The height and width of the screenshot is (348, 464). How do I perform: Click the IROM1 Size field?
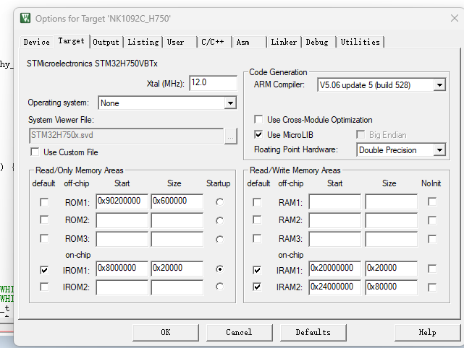pos(177,269)
